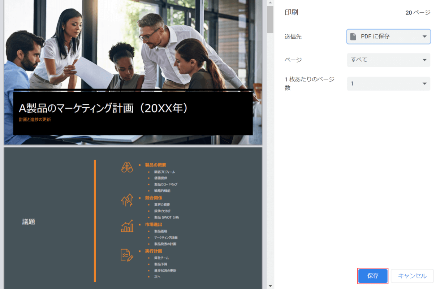This screenshot has height=289, width=440.
Task: Click the arrows icon beside 競合関係
Action: click(x=127, y=200)
